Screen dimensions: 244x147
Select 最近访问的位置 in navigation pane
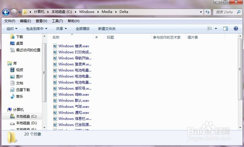click(25, 50)
